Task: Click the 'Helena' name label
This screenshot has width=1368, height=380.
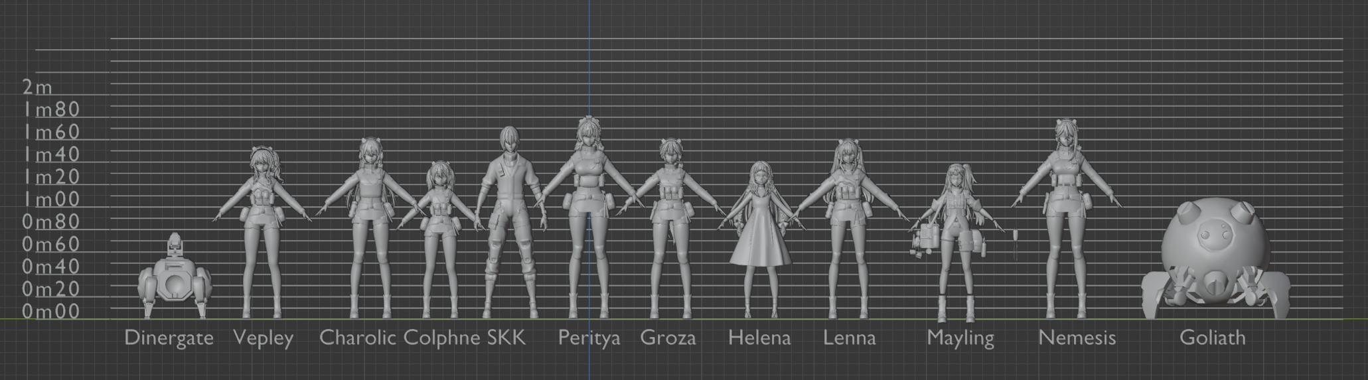Action: pyautogui.click(x=760, y=338)
